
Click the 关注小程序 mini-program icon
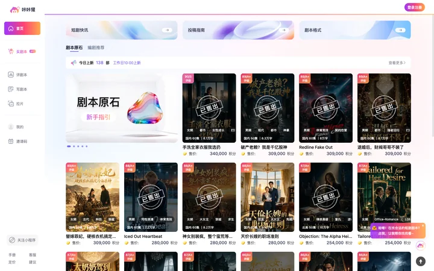(12, 240)
